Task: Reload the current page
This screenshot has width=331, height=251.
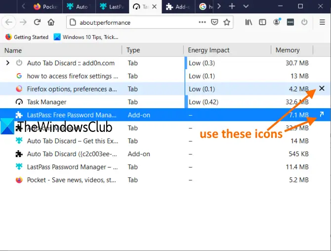Action: [x=37, y=22]
